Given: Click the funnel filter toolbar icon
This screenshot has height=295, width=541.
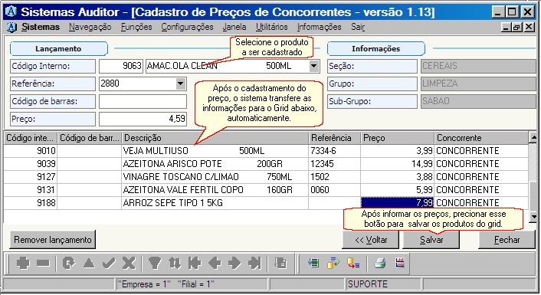Looking at the screenshot, I should [155, 264].
